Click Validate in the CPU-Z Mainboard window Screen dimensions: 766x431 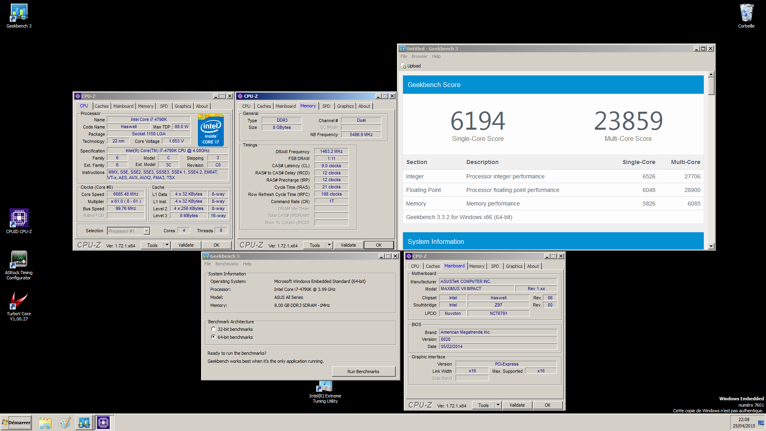click(517, 405)
